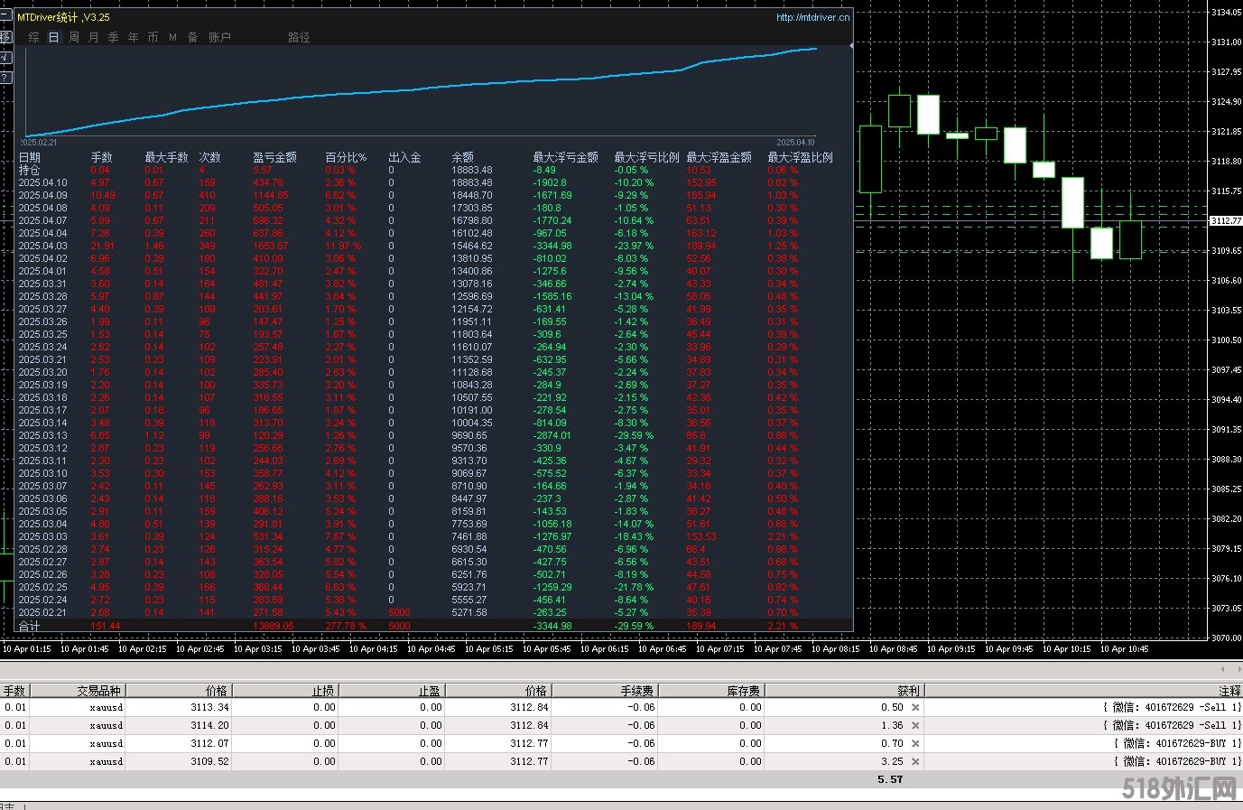Viewport: 1243px width, 810px height.
Task: Open the http://mtdriver.cn link
Action: 812,17
